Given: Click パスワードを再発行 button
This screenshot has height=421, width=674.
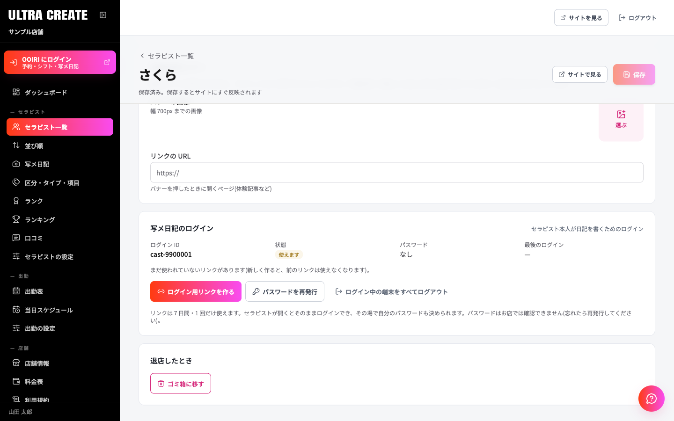Looking at the screenshot, I should click(x=285, y=291).
